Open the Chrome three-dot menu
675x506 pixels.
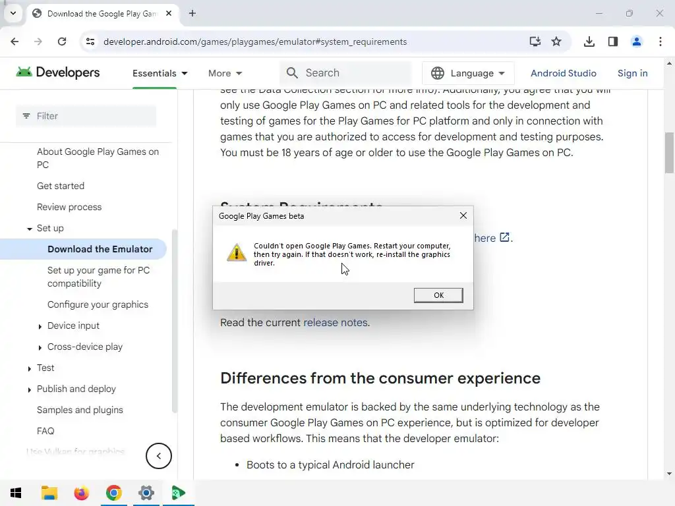(x=660, y=42)
